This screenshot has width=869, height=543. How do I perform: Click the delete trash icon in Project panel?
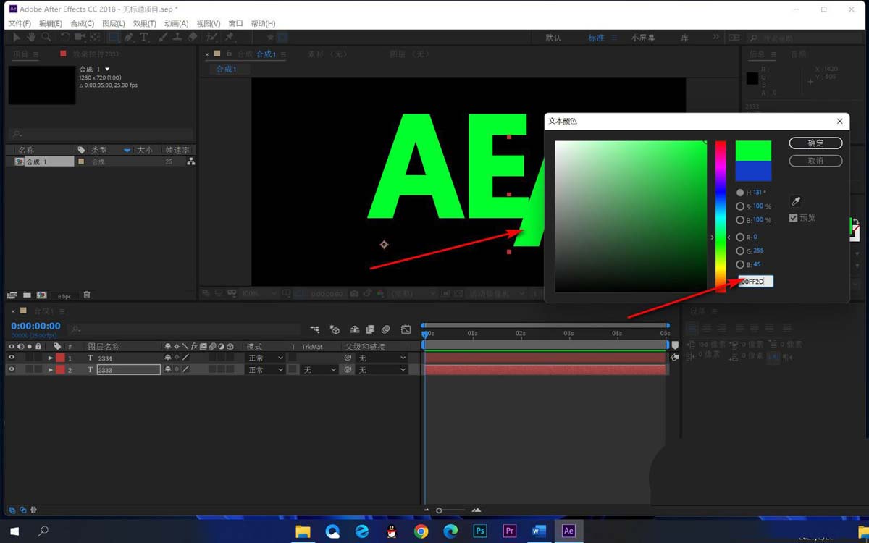click(x=87, y=295)
